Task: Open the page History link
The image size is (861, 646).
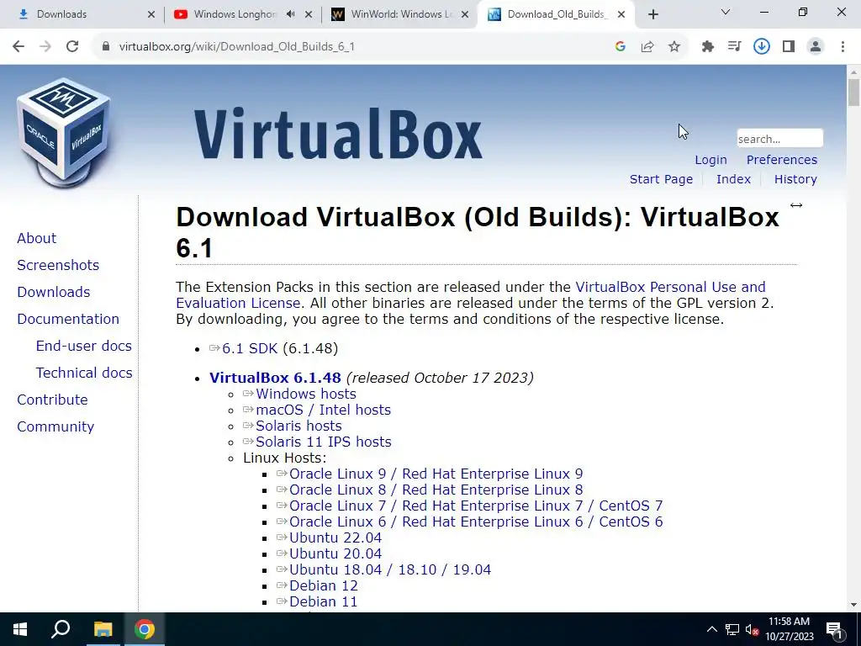Action: pos(795,179)
